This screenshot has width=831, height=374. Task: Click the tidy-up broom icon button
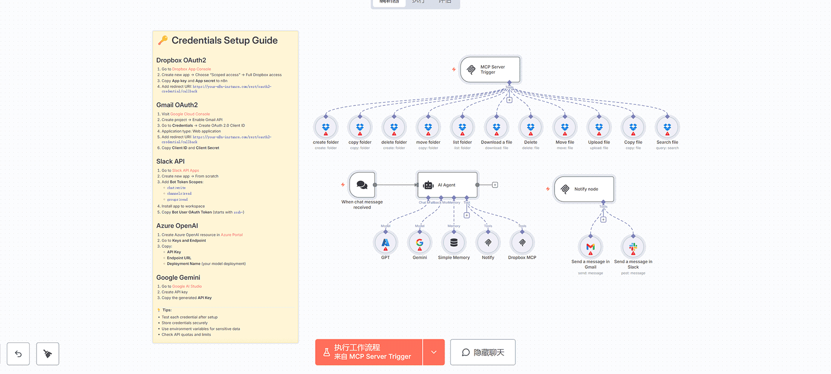47,354
